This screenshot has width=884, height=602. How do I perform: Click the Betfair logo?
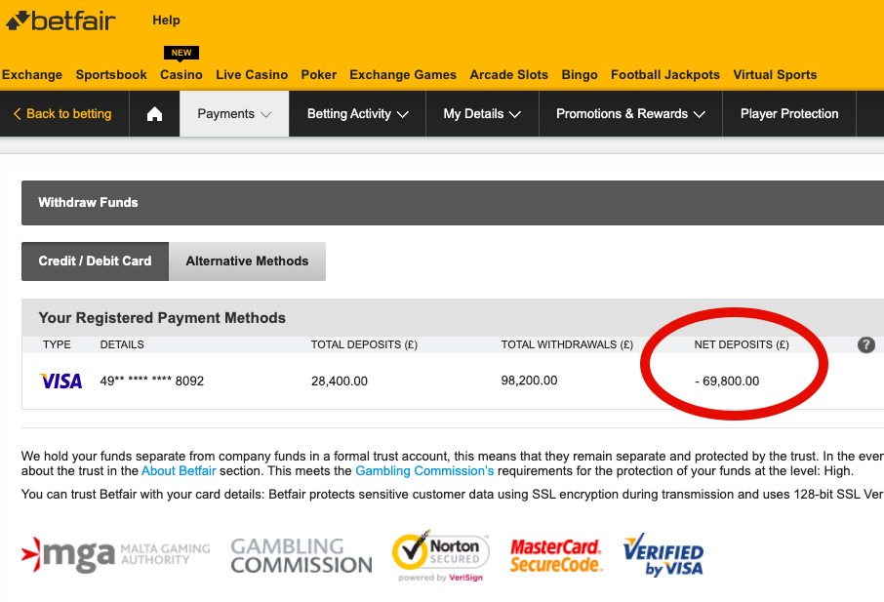click(60, 20)
